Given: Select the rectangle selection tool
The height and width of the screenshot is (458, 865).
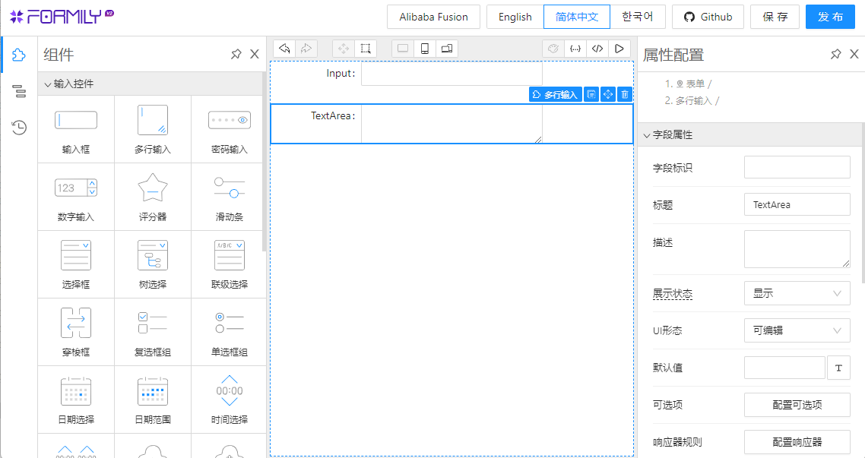Looking at the screenshot, I should click(x=365, y=49).
